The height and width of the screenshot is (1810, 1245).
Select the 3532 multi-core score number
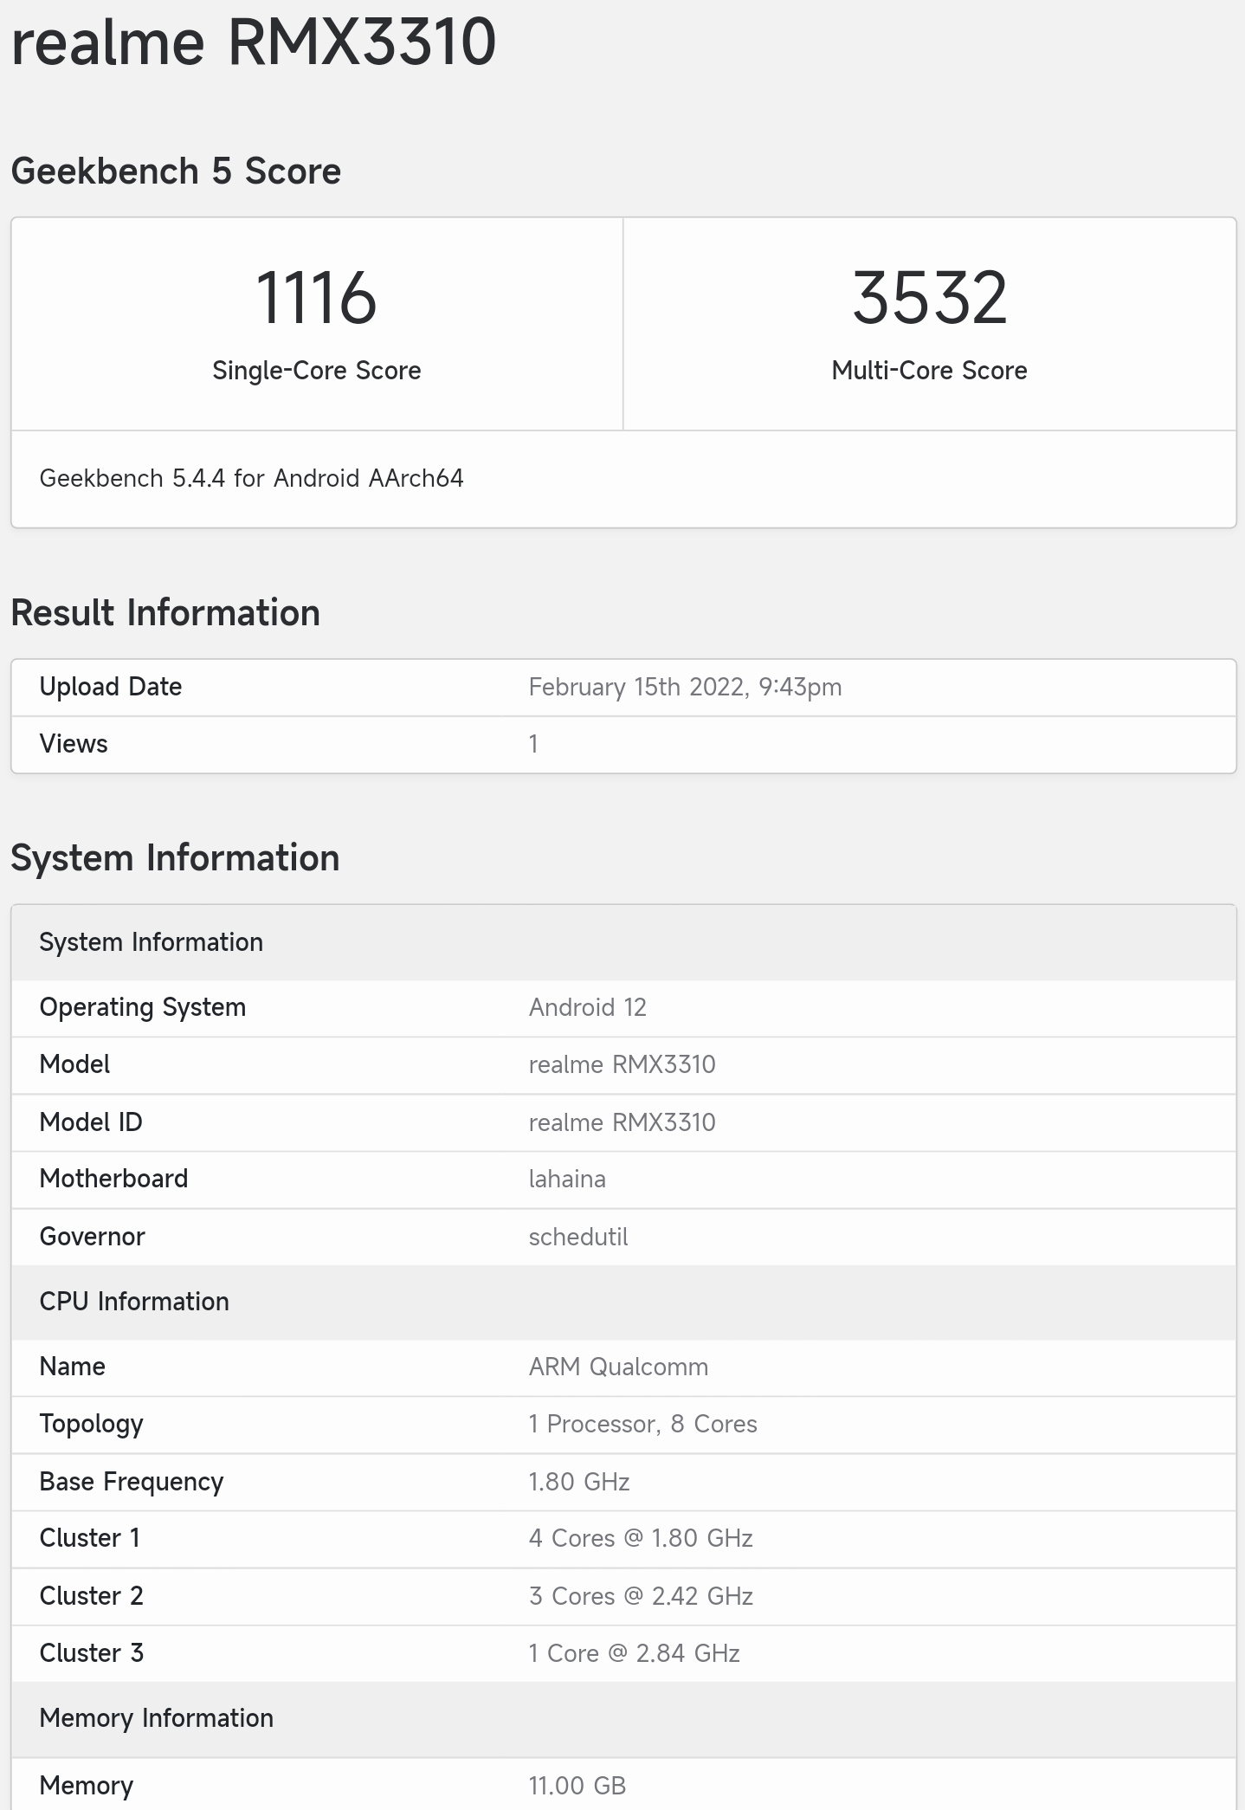929,298
